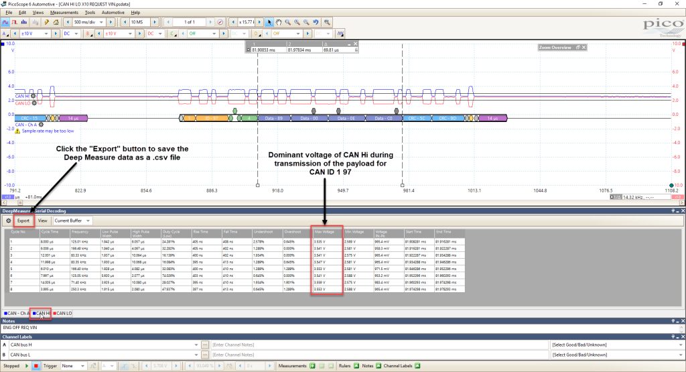Switch to the CAN LO tab
The image size is (686, 372).
point(62,314)
